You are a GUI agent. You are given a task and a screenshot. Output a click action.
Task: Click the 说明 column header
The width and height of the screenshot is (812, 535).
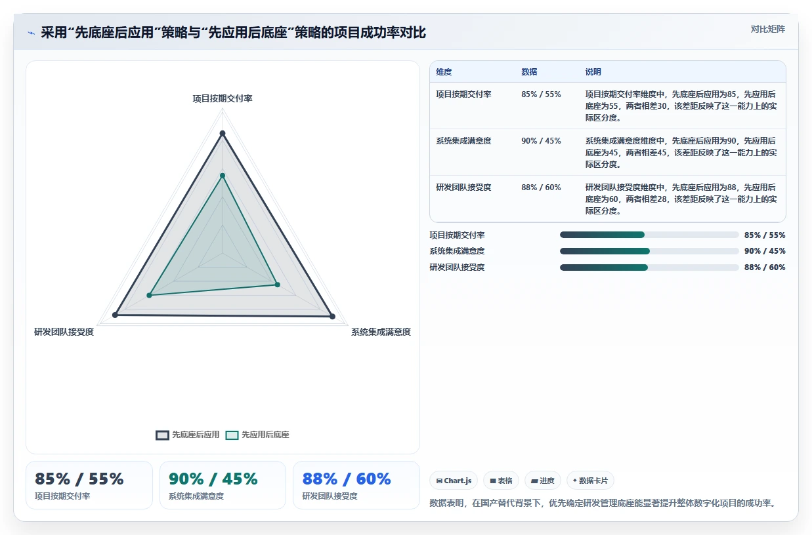(x=593, y=72)
